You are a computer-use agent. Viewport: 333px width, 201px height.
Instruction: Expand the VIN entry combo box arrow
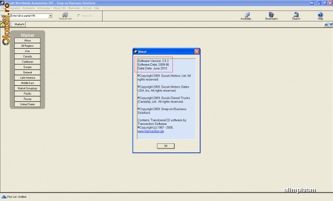coord(50,16)
